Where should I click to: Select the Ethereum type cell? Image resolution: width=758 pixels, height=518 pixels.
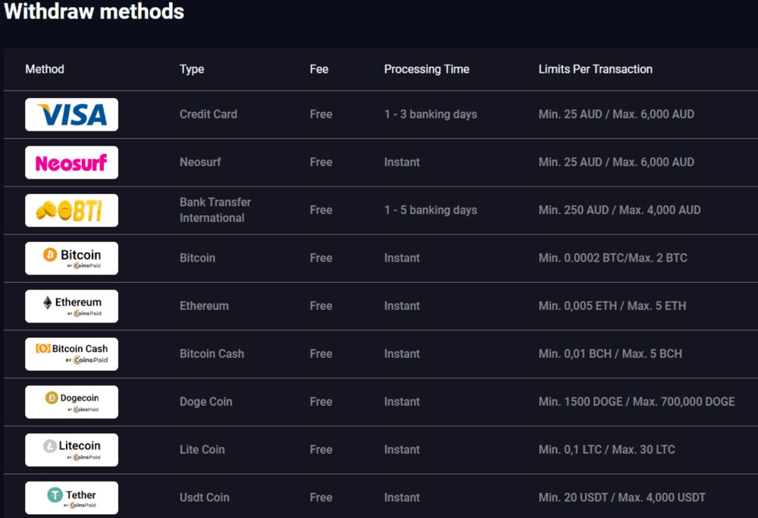204,306
